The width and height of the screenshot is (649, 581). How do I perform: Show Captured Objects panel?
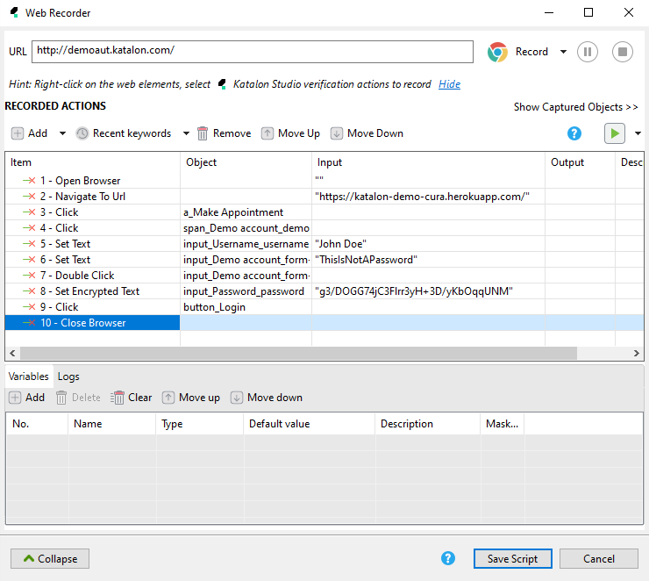click(x=575, y=107)
